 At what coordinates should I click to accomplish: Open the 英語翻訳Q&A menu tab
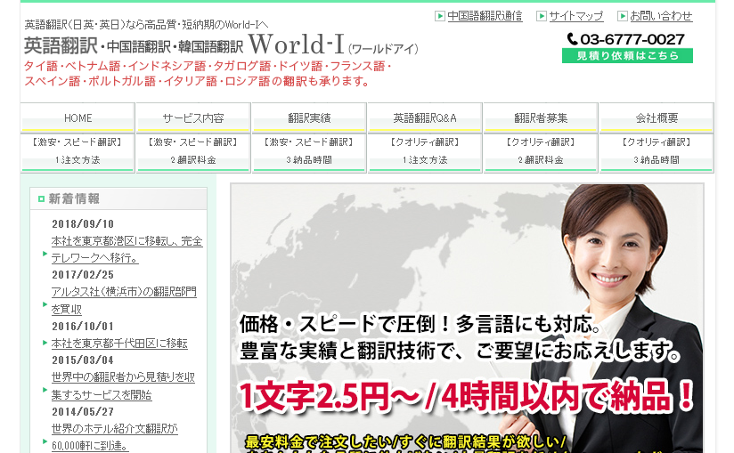pos(425,117)
